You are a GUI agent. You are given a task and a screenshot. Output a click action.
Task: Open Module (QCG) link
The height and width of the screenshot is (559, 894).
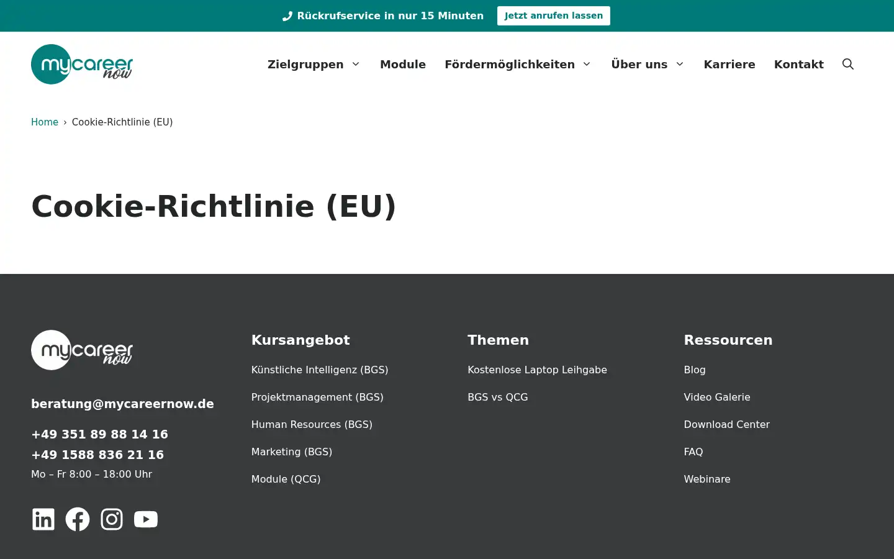point(286,479)
